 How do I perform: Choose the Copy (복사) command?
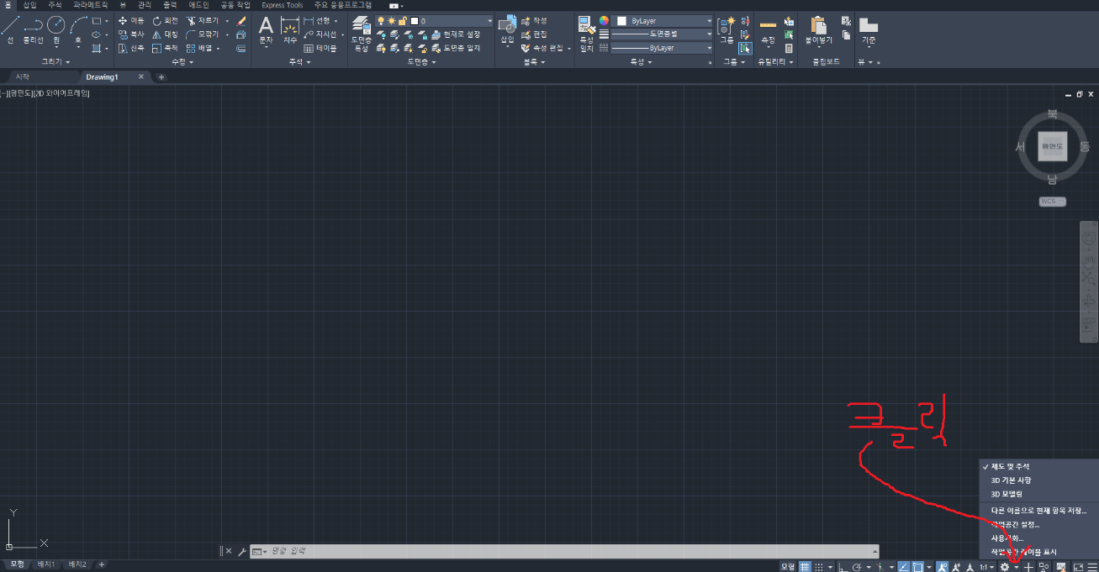click(x=131, y=34)
